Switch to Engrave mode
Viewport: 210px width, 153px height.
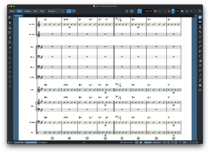click(x=27, y=11)
